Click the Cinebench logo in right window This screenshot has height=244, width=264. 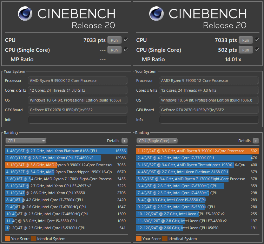[157, 14]
